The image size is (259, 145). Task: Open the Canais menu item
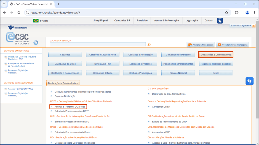tap(209, 21)
